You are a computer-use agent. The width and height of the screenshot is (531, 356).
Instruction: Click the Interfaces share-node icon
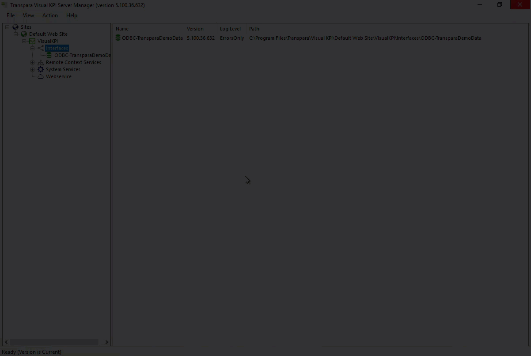pyautogui.click(x=41, y=48)
